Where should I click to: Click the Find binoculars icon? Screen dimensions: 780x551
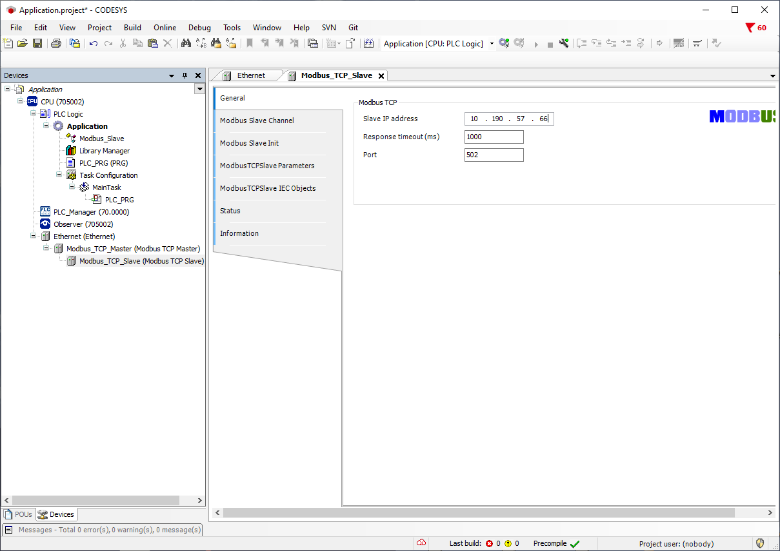(x=186, y=44)
